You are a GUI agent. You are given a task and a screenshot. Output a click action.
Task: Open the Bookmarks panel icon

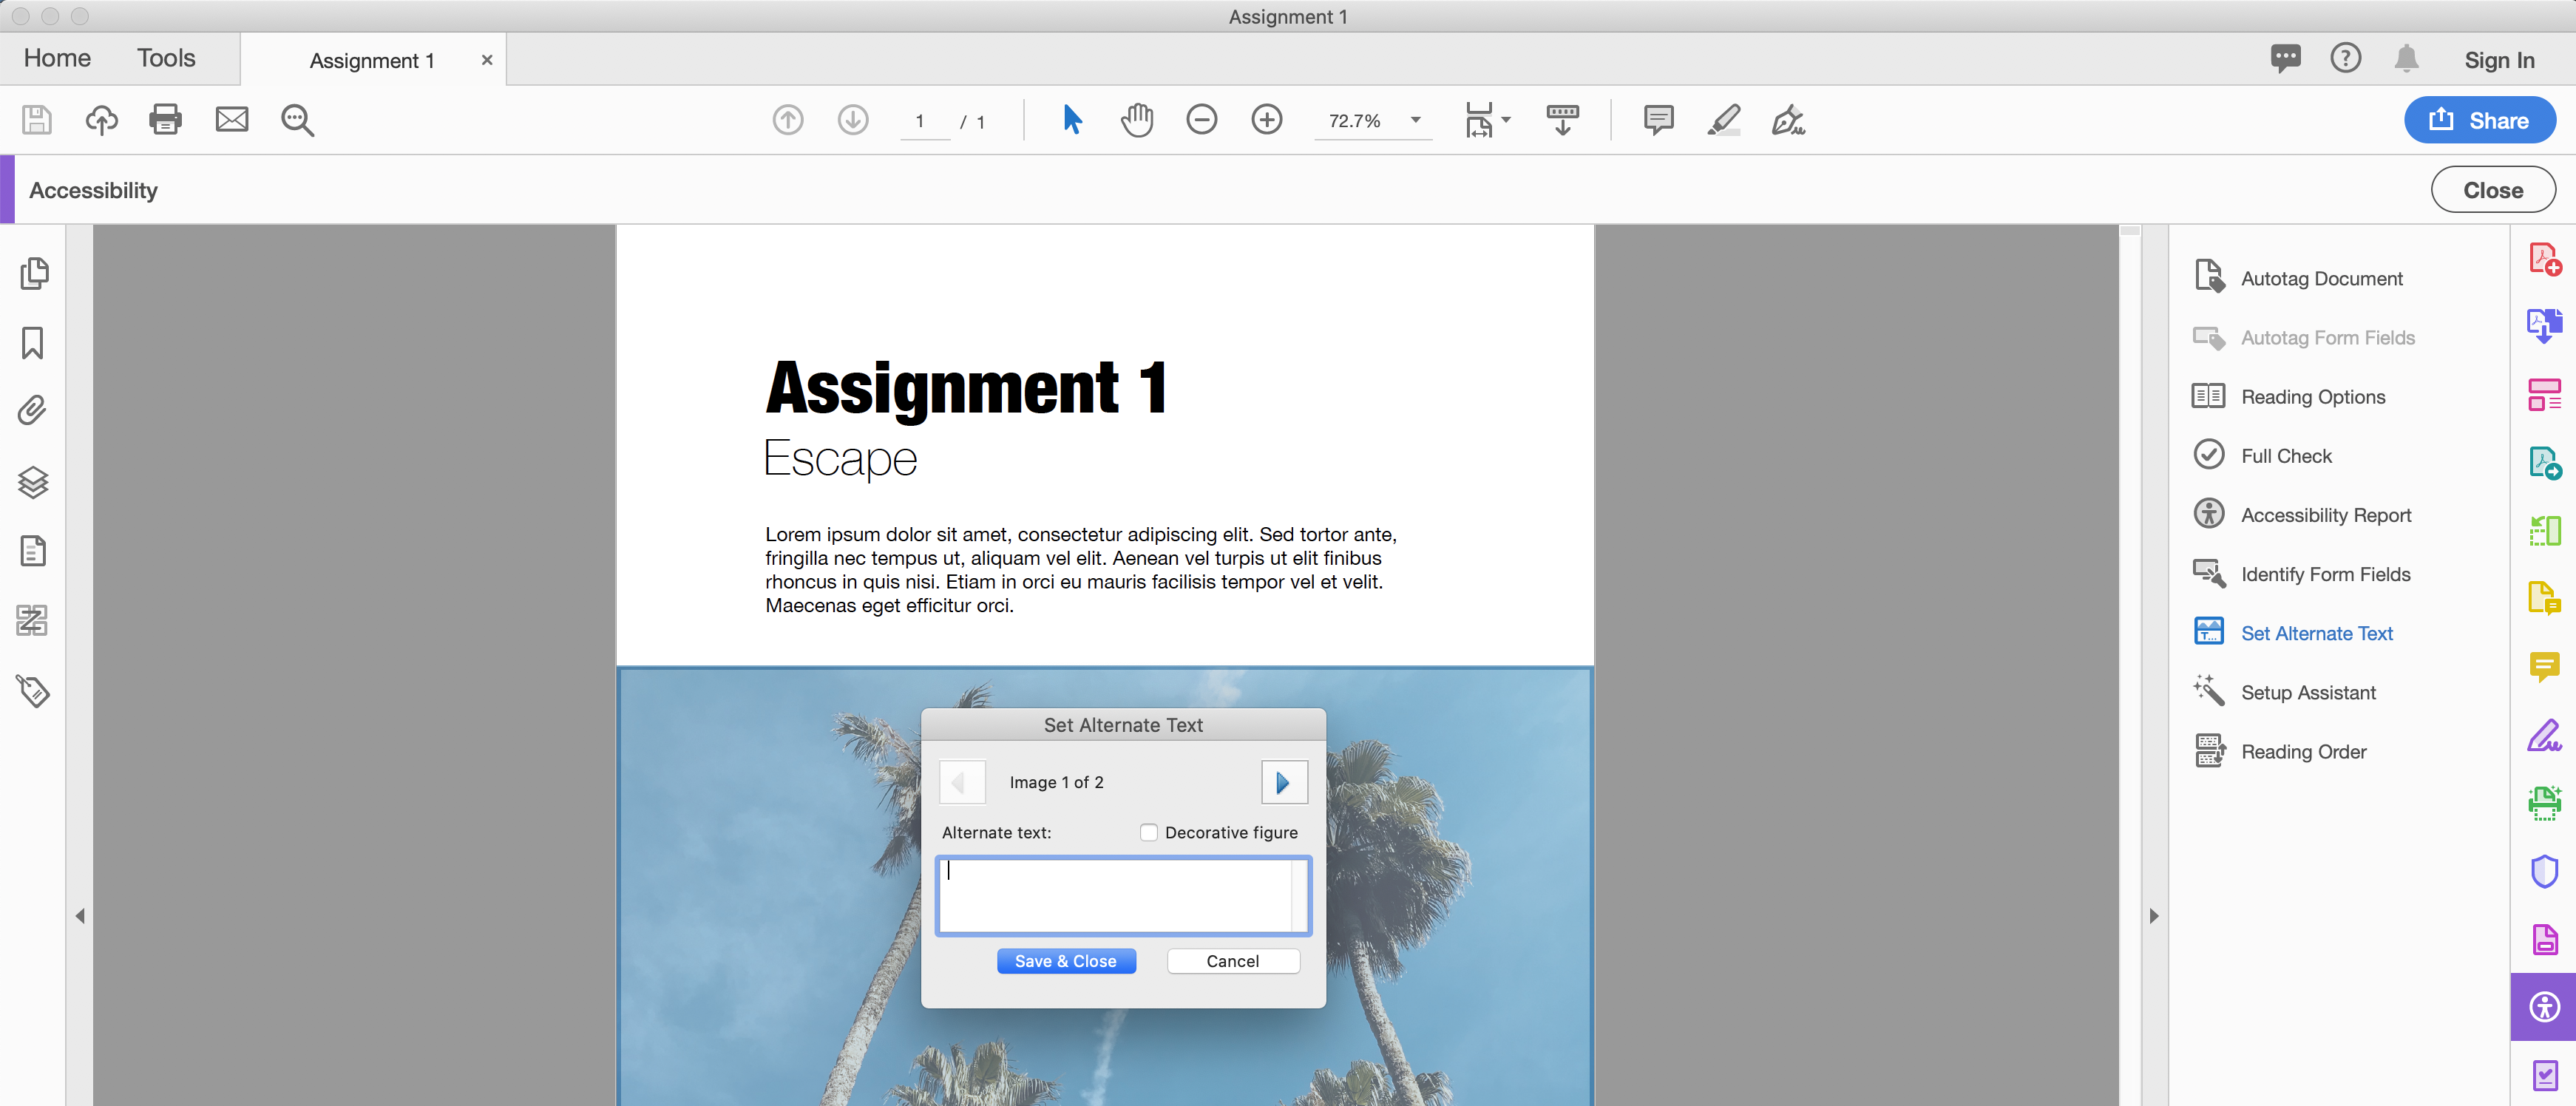[x=33, y=342]
